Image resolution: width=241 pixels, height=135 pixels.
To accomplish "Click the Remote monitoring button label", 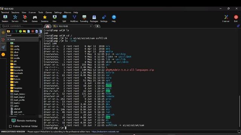I will point(26,121).
